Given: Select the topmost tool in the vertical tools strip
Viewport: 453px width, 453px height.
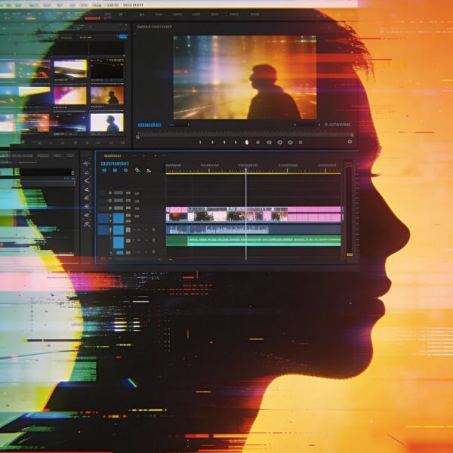Looking at the screenshot, I should [x=86, y=164].
